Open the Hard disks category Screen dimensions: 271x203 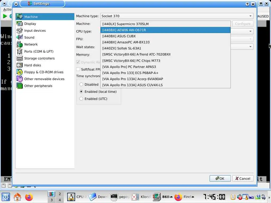(45, 65)
